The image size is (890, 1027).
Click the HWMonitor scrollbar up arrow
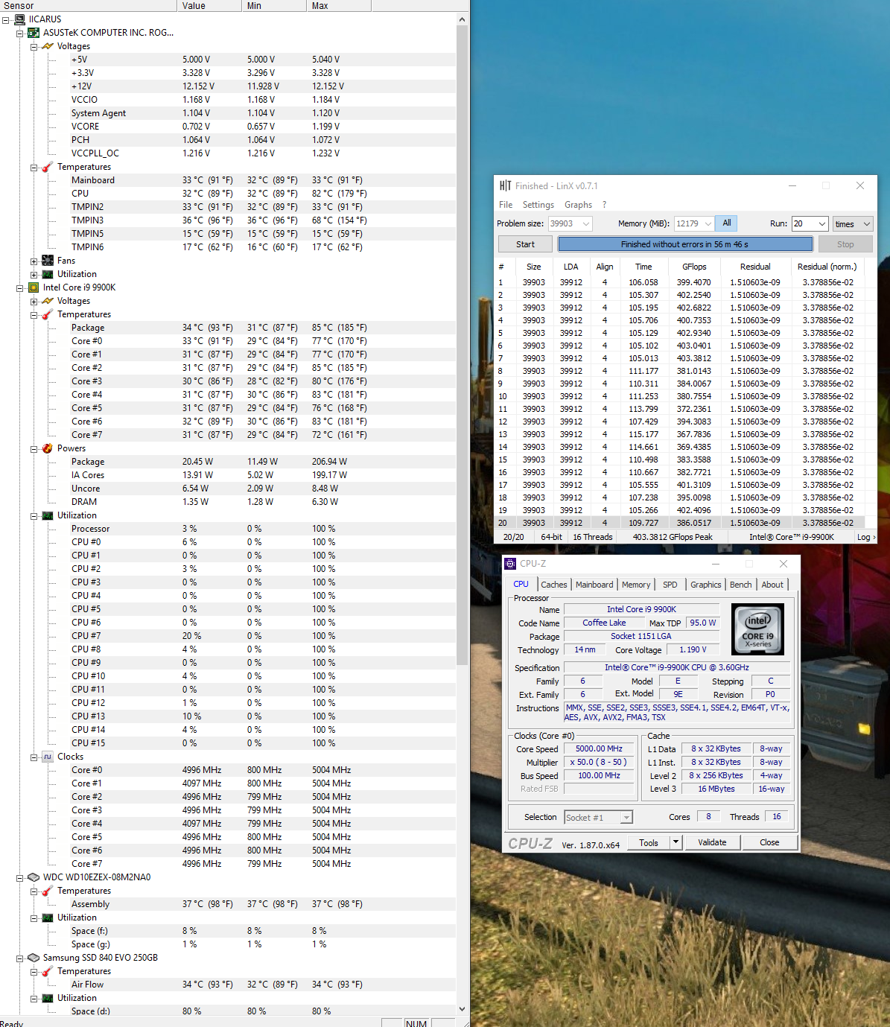coord(462,20)
